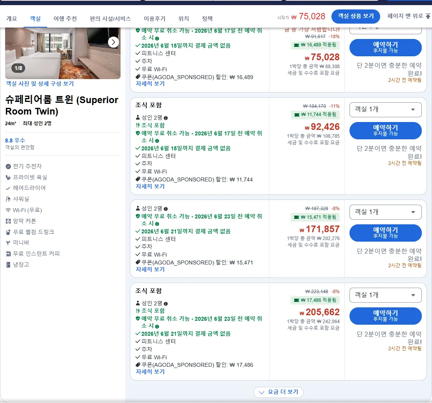Click the 샤워실 amenity icon
432x403 pixels.
pyautogui.click(x=8, y=199)
